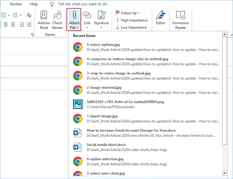Center align the text

[6, 25]
